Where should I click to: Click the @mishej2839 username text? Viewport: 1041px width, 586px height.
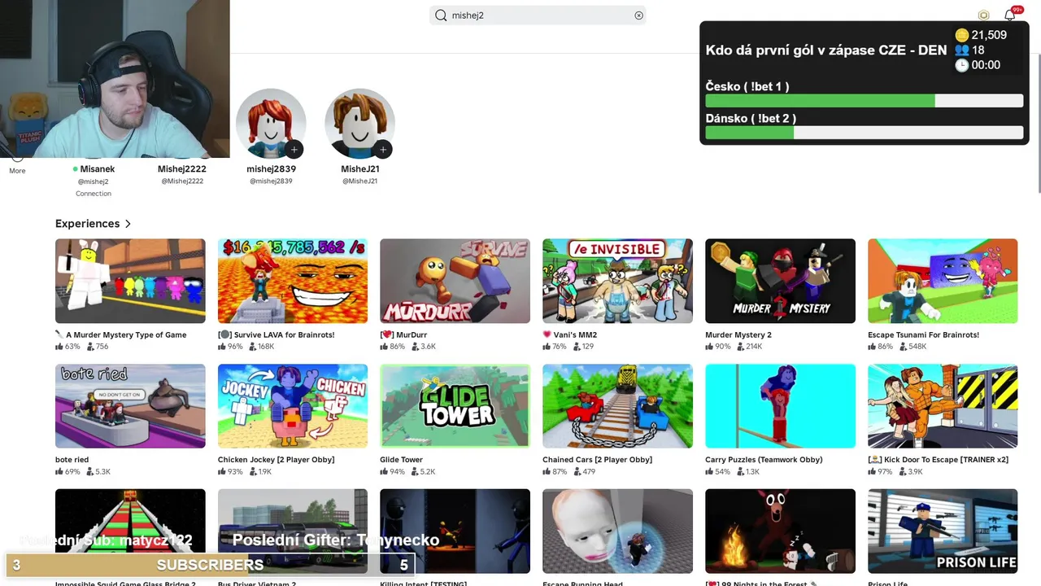(271, 181)
